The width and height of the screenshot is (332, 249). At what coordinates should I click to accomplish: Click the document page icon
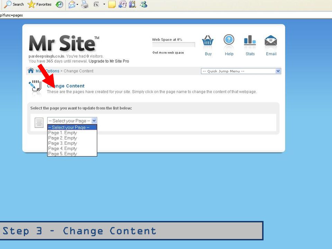39,122
